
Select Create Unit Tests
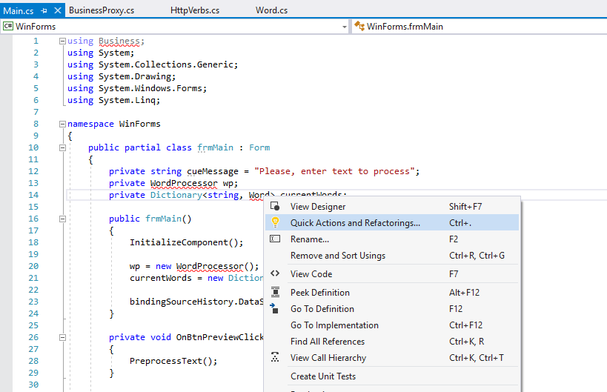tap(392, 376)
